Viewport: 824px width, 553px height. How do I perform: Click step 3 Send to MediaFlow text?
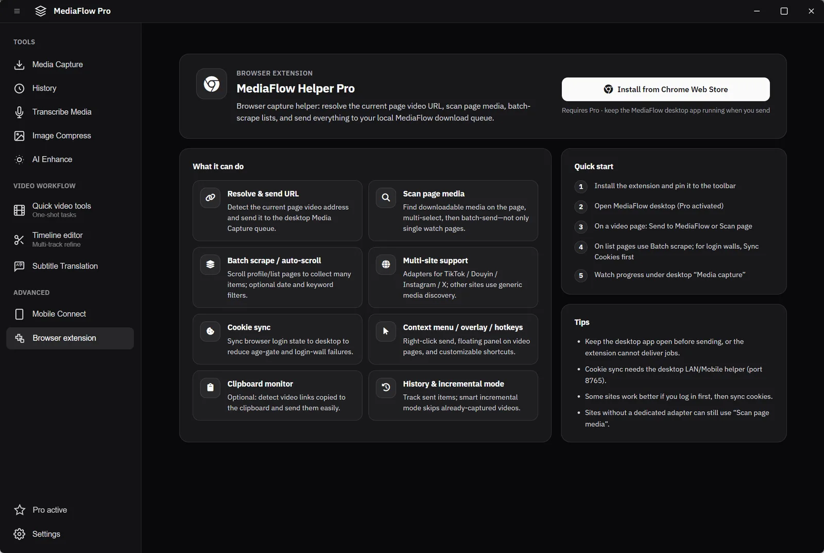pyautogui.click(x=673, y=226)
